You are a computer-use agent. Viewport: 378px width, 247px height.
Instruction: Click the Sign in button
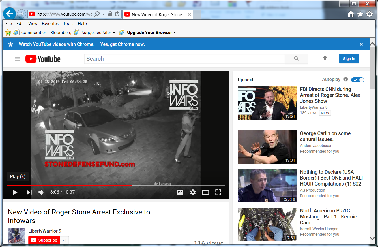click(349, 59)
